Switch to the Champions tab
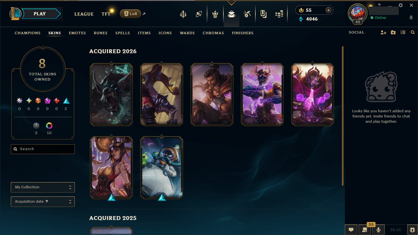 [x=28, y=33]
